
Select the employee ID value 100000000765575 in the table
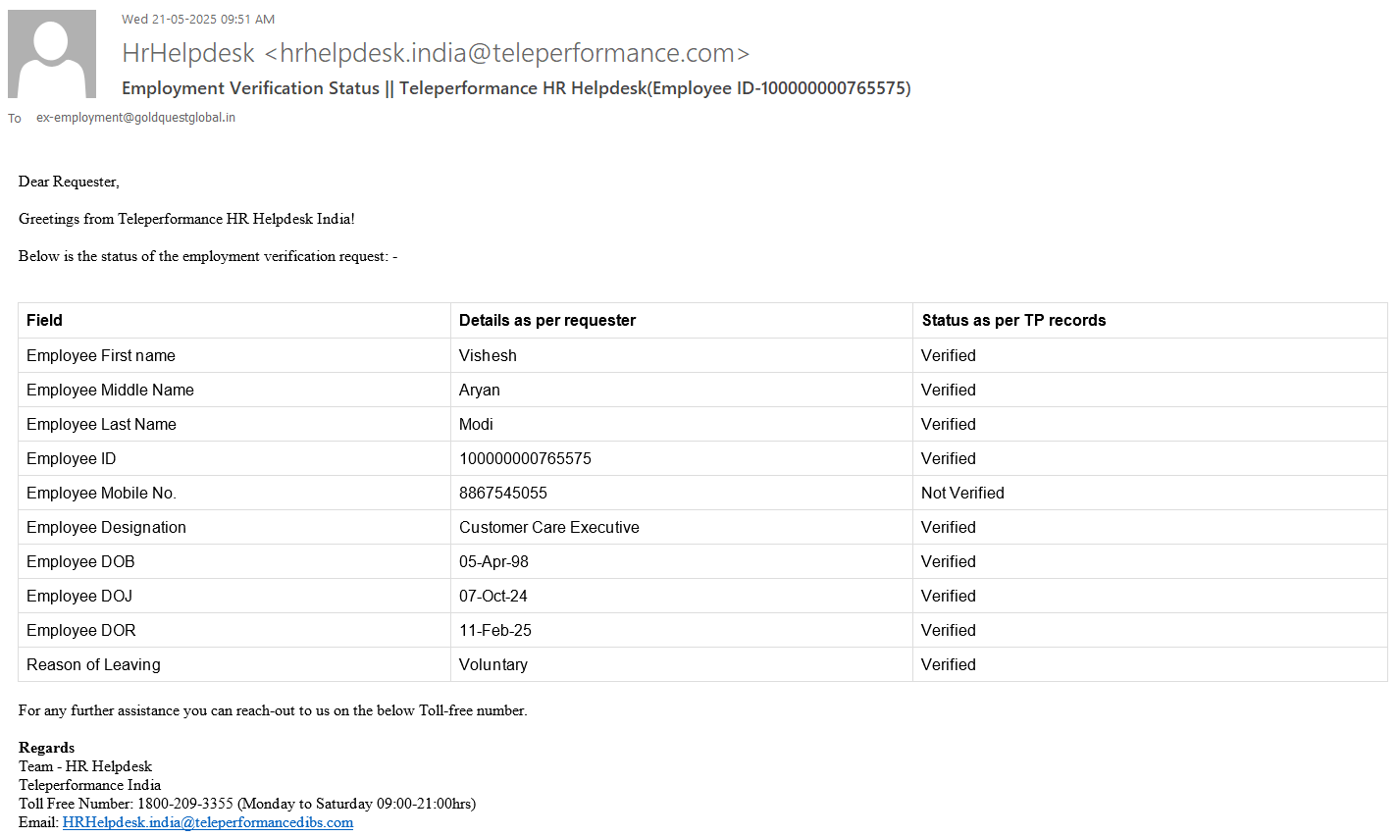(x=525, y=458)
